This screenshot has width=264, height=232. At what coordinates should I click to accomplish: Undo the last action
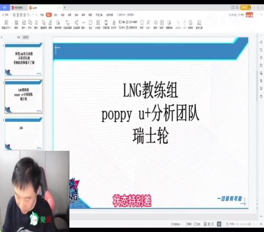click(x=29, y=15)
